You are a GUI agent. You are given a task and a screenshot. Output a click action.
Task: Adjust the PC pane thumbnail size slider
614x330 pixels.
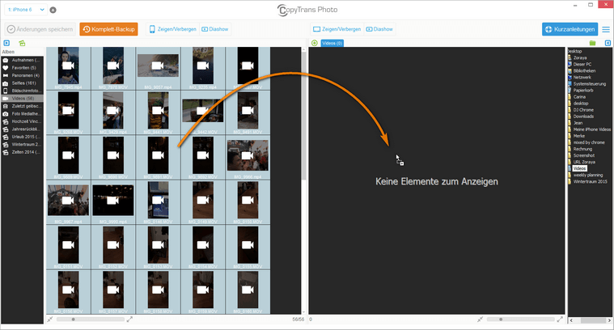520,319
